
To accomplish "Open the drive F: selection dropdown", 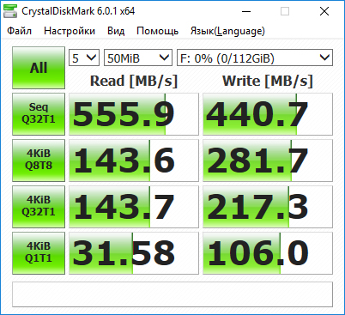I will pyautogui.click(x=255, y=58).
